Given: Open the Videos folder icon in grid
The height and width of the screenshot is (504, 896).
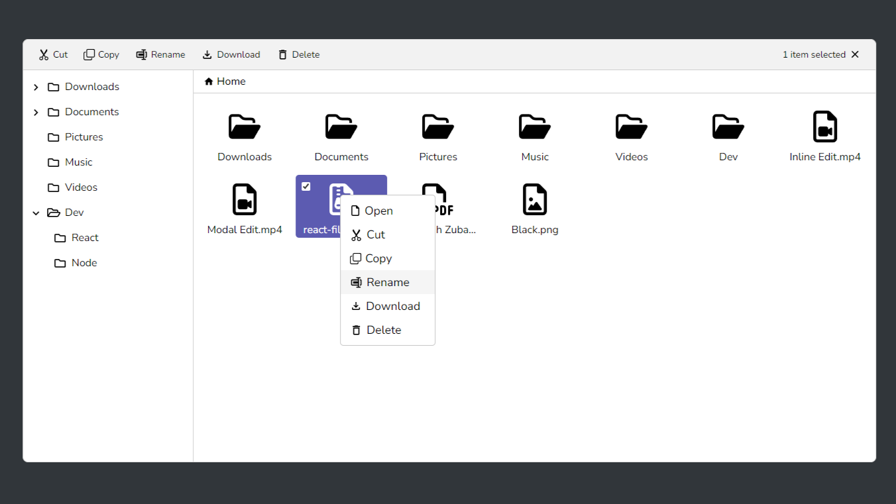Looking at the screenshot, I should 632,126.
